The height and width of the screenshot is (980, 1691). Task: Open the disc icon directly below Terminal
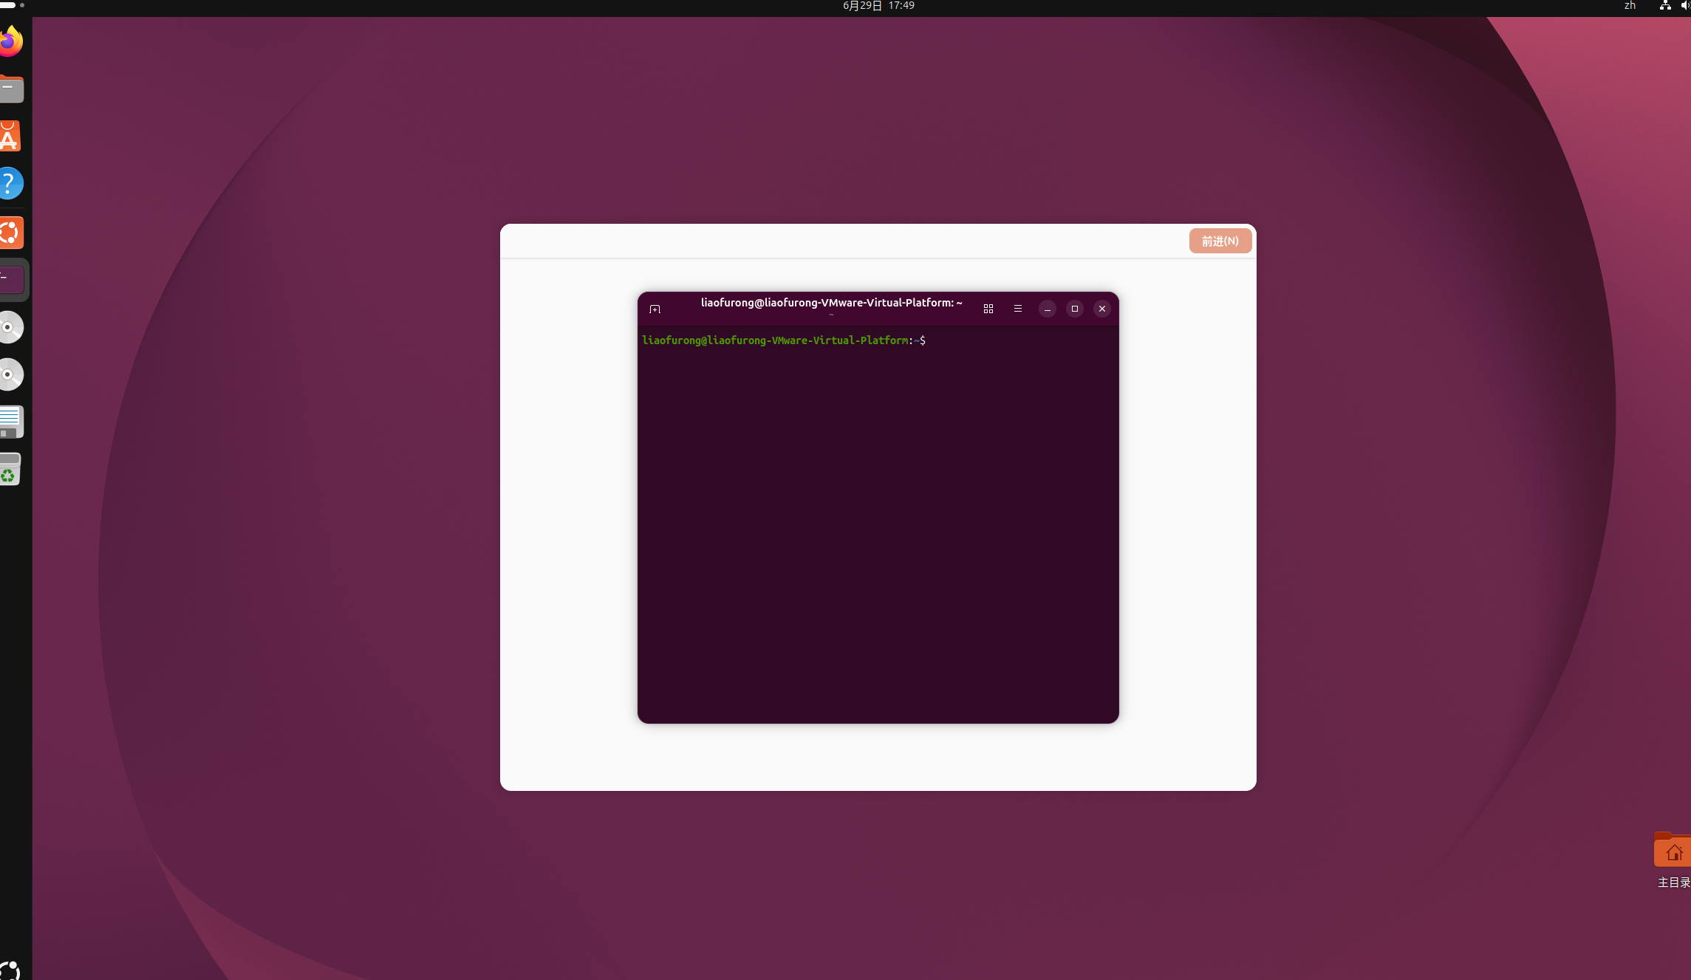pyautogui.click(x=10, y=327)
